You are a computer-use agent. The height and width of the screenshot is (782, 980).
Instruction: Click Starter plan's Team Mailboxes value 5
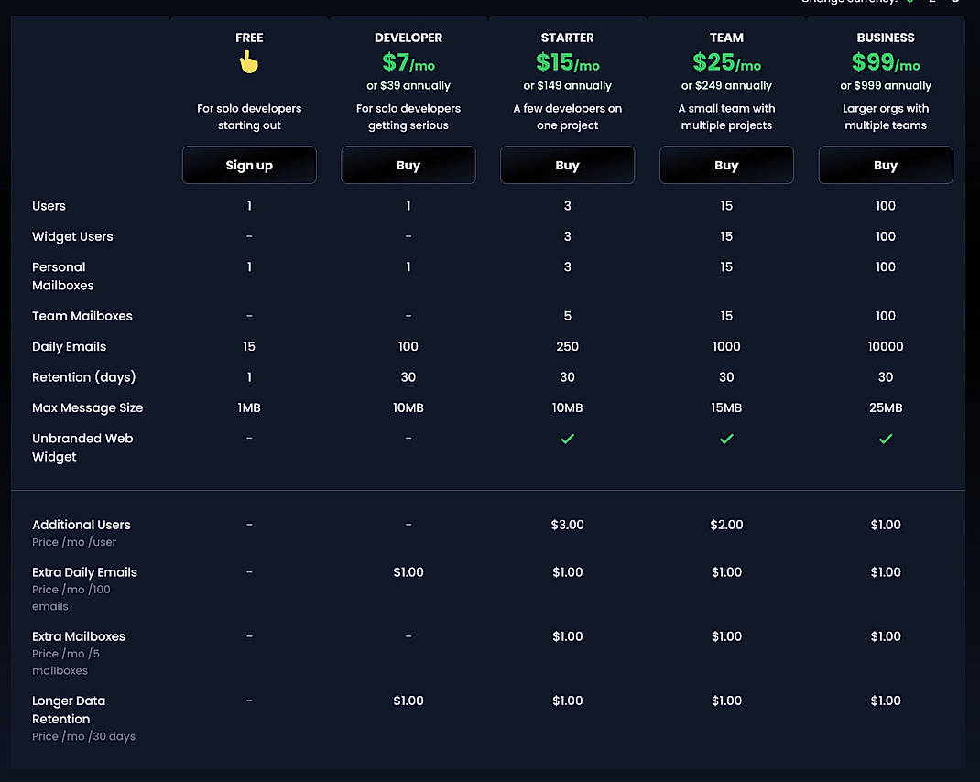click(568, 316)
